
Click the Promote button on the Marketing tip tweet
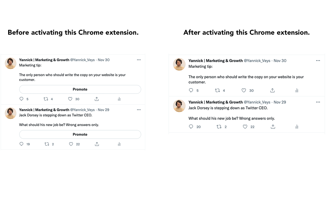click(80, 89)
